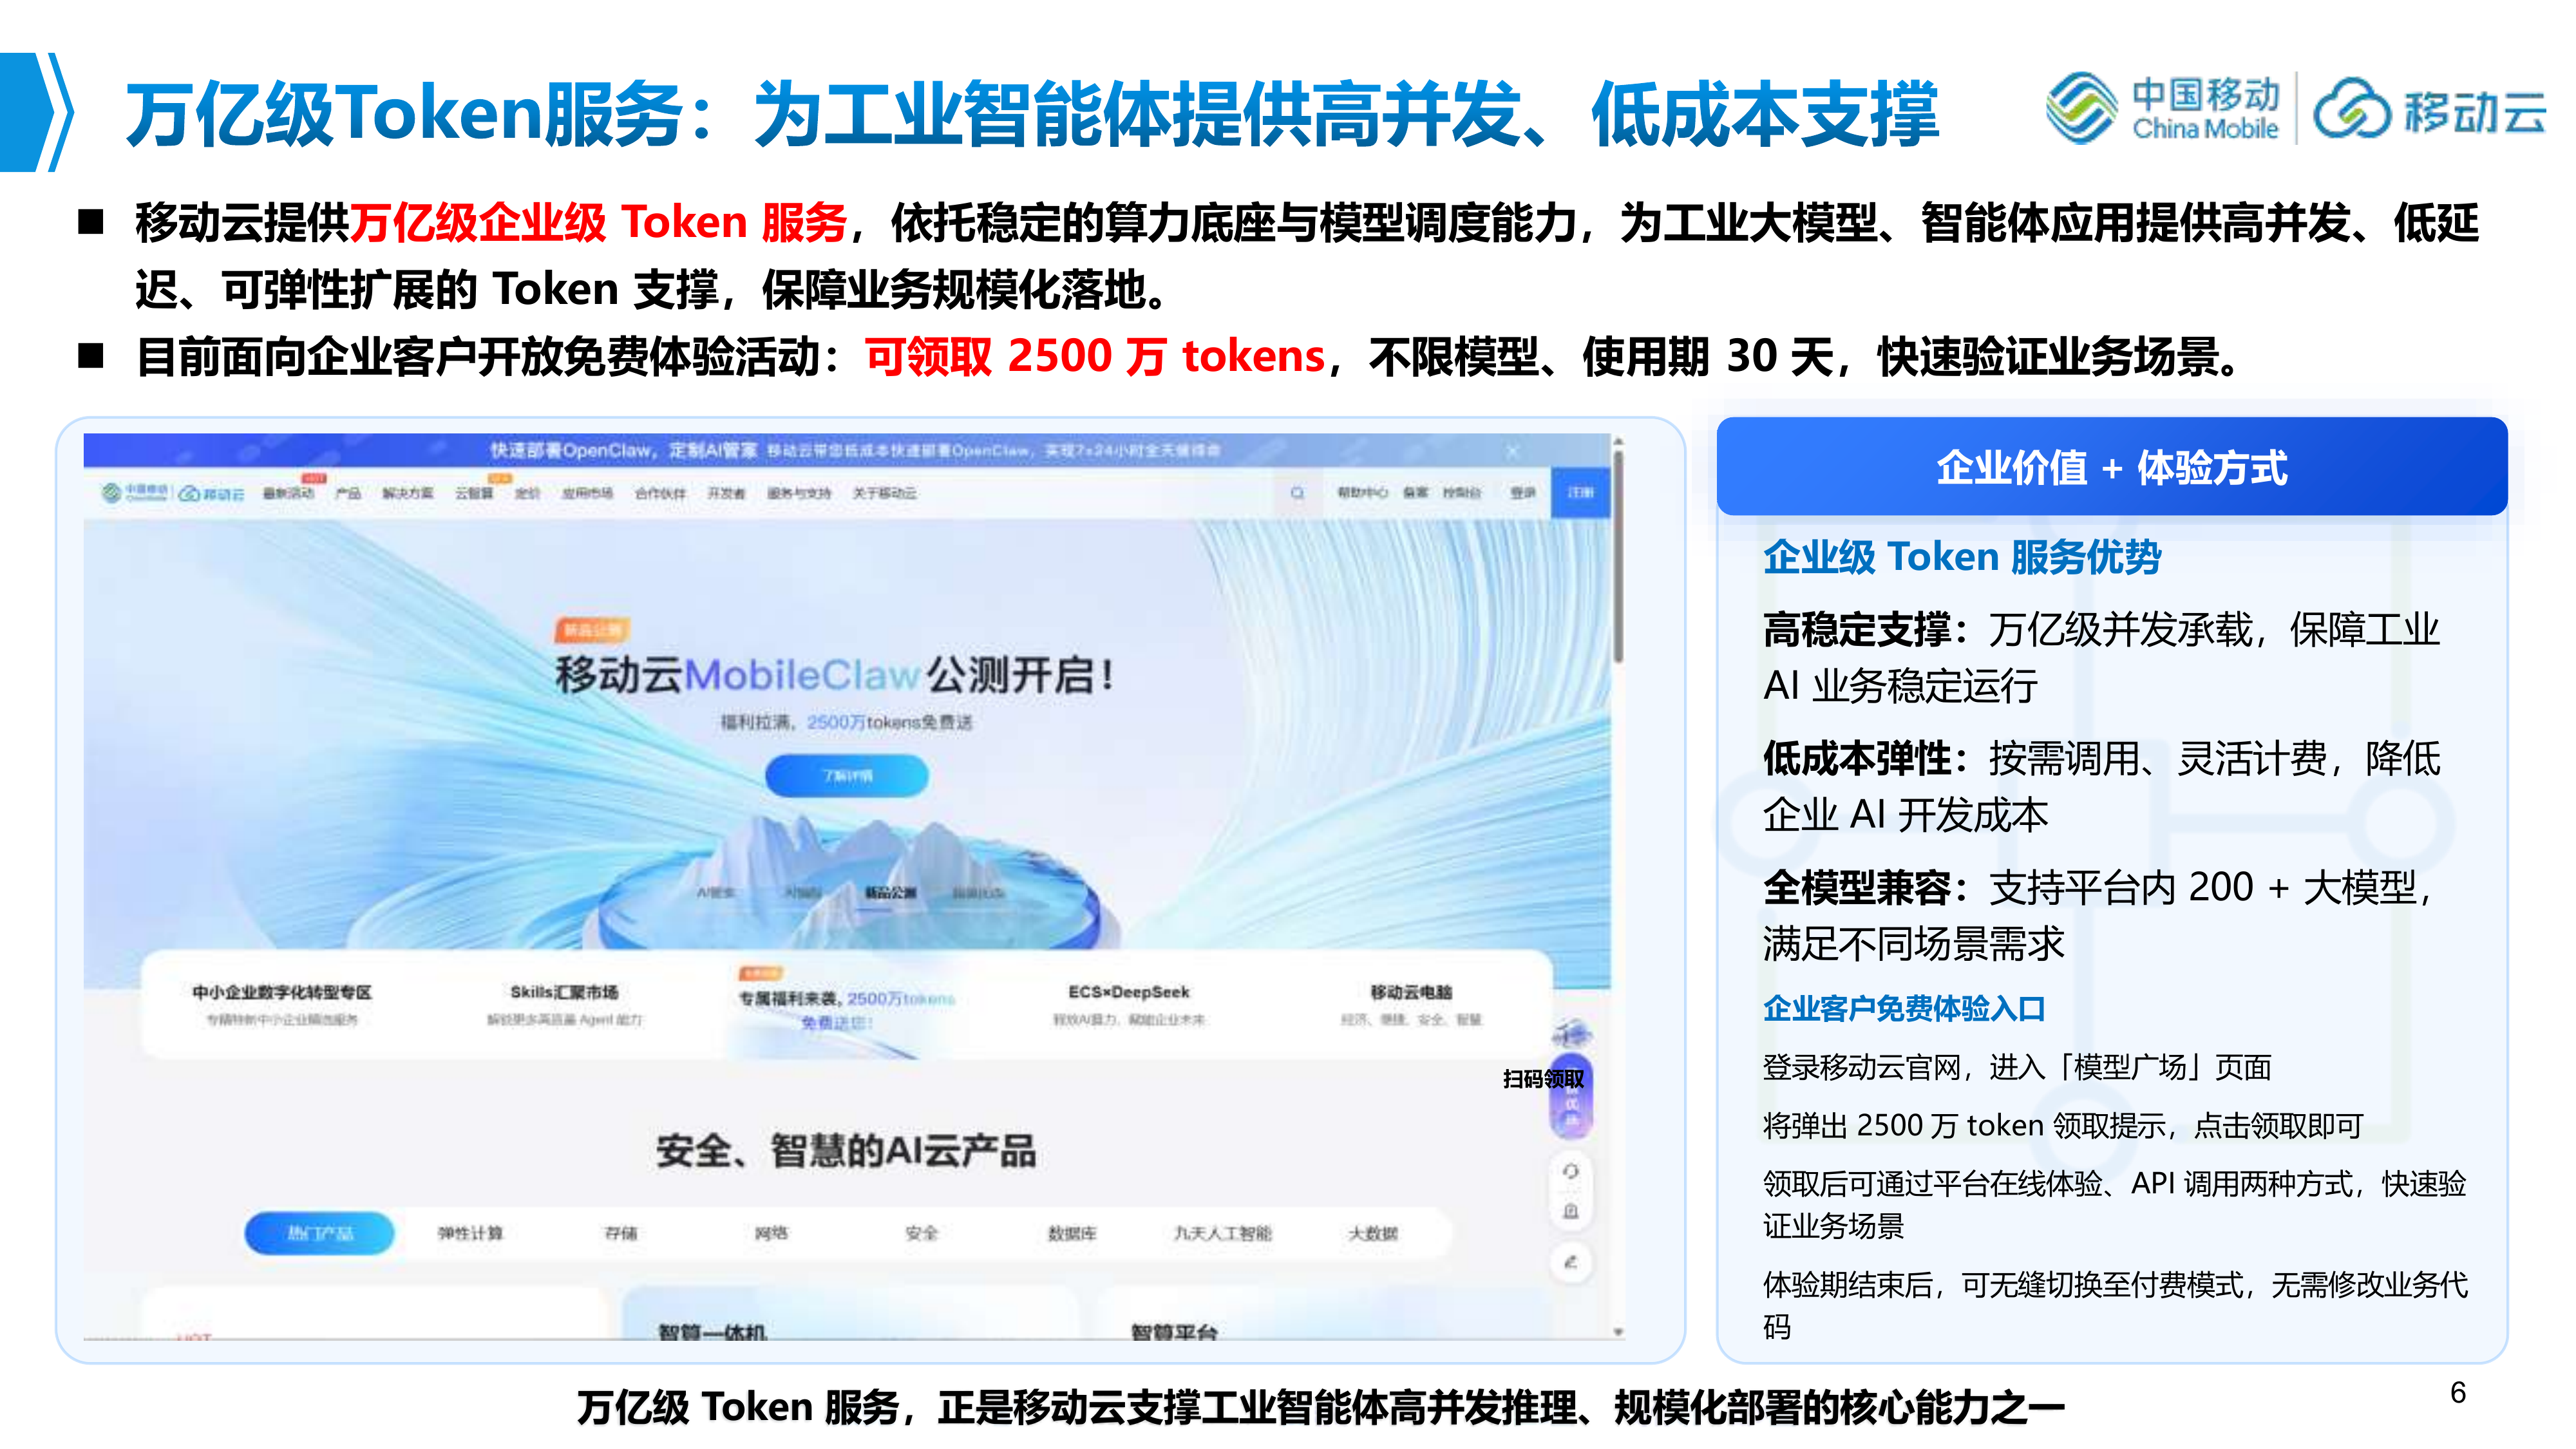Viewport: 2576px width, 1449px height.
Task: Click the 企业级 Token 服务优势 heading
Action: (x=1962, y=557)
